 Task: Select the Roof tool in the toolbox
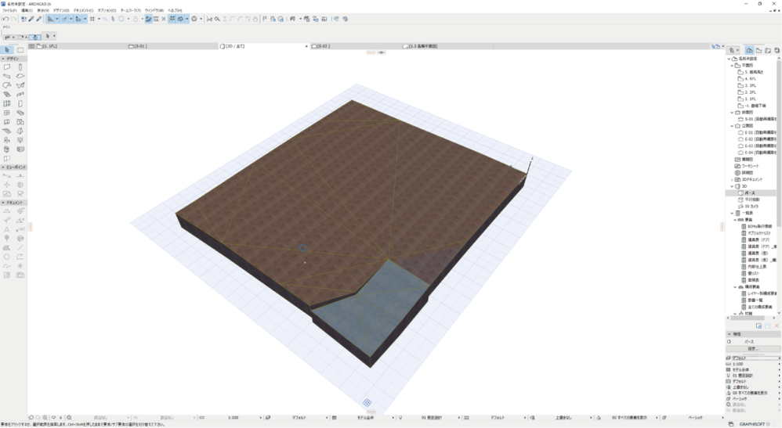point(7,85)
